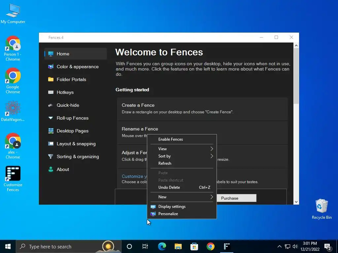Click the Layout & snapping icon
The image size is (338, 253).
(x=51, y=144)
